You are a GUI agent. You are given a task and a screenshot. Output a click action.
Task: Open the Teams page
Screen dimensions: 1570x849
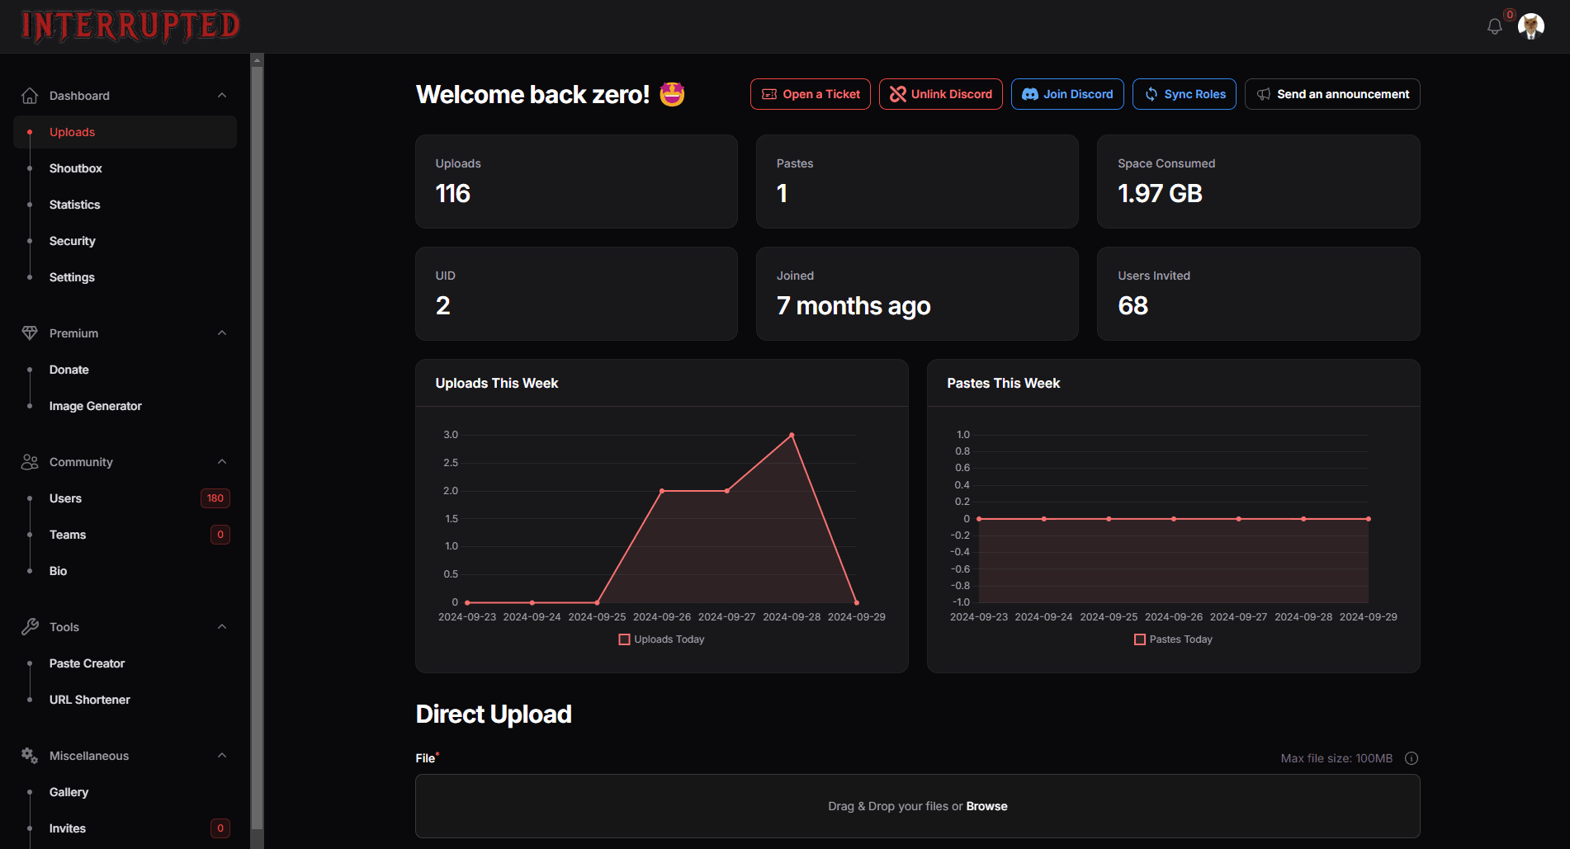[125, 535]
